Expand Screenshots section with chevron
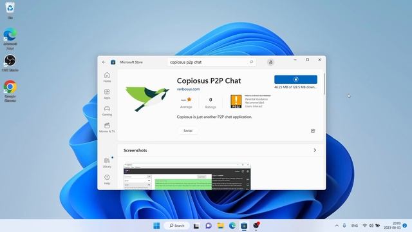Viewport: 412px width, 232px height. pyautogui.click(x=315, y=150)
